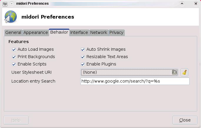Click the round sticky button in titlebar
This screenshot has height=128, width=201.
point(12,4)
